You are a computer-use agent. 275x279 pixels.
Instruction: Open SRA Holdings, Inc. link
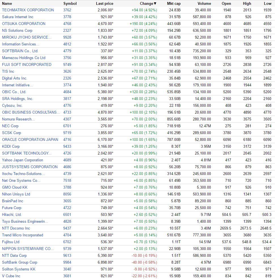pyautogui.click(x=18, y=99)
